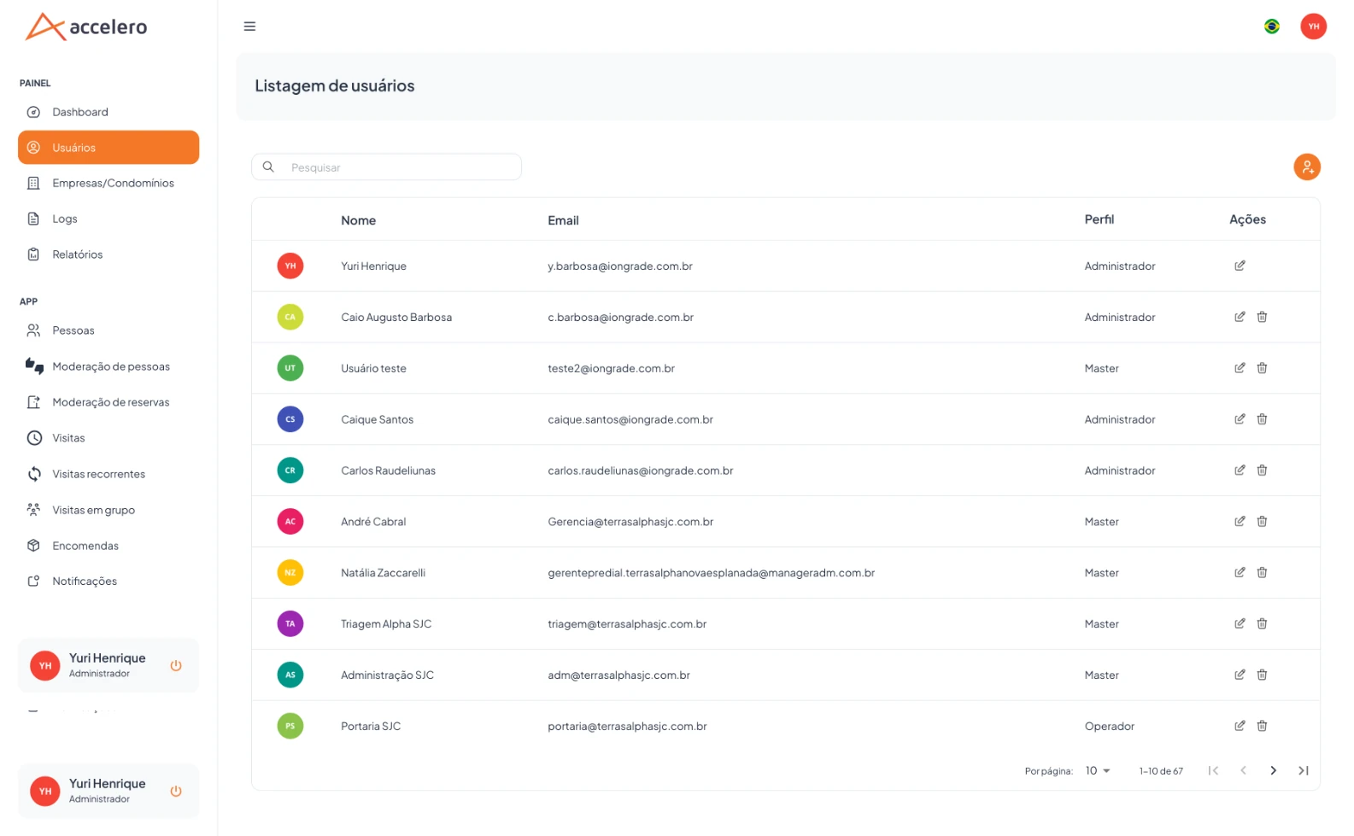Edit user Caio Augusto Barbosa
This screenshot has height=836, width=1354.
1239,317
